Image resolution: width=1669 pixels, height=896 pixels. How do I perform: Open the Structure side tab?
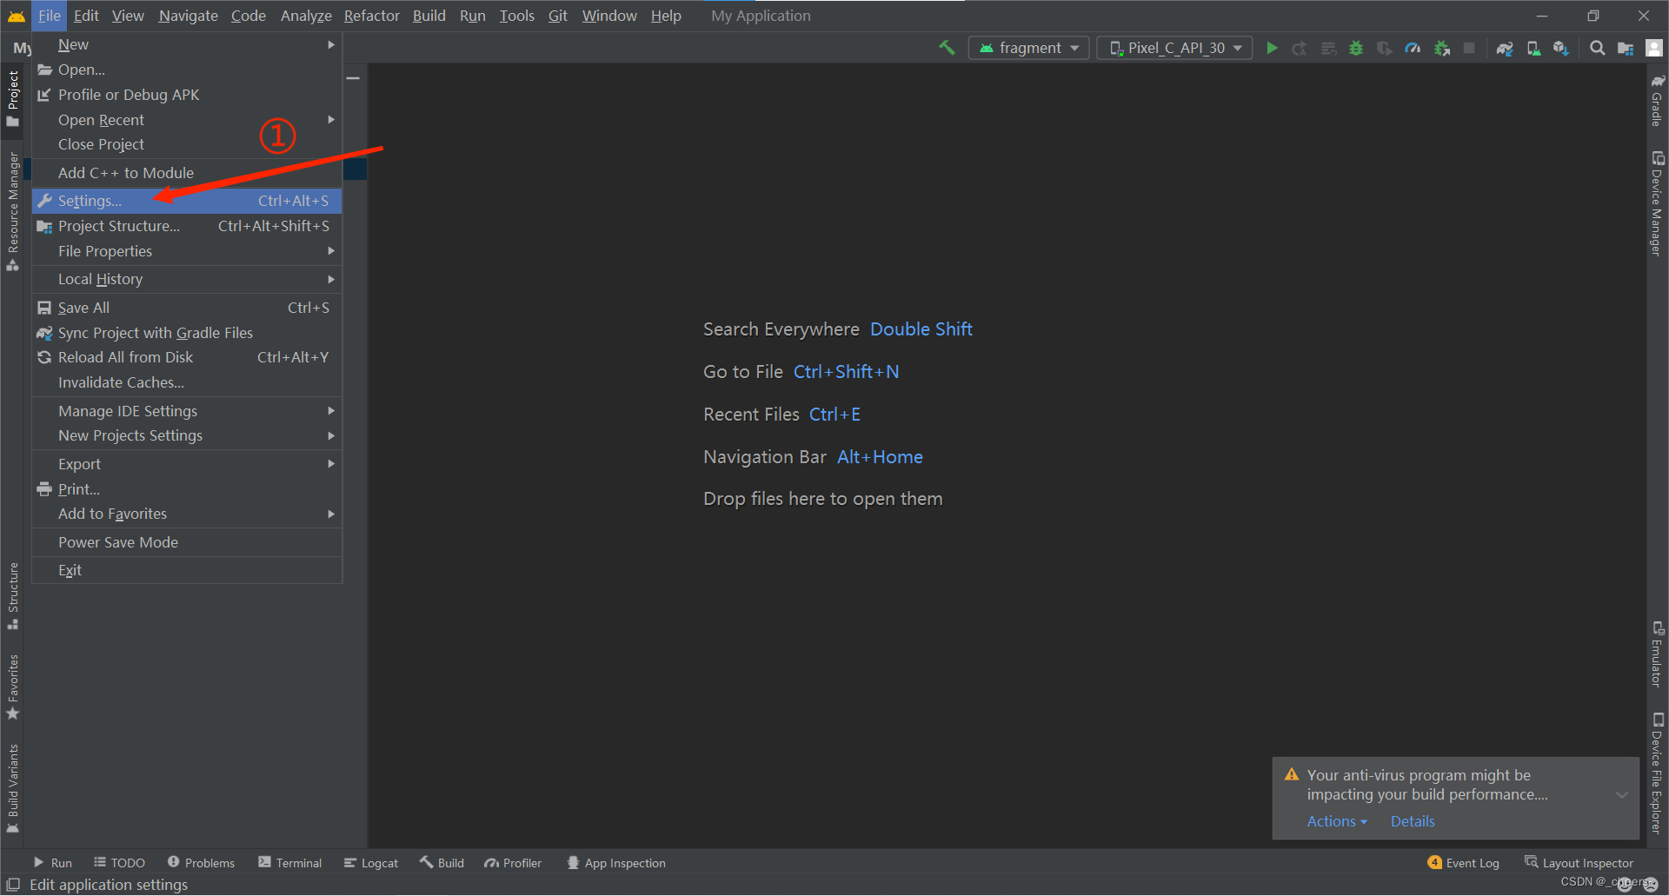13,596
